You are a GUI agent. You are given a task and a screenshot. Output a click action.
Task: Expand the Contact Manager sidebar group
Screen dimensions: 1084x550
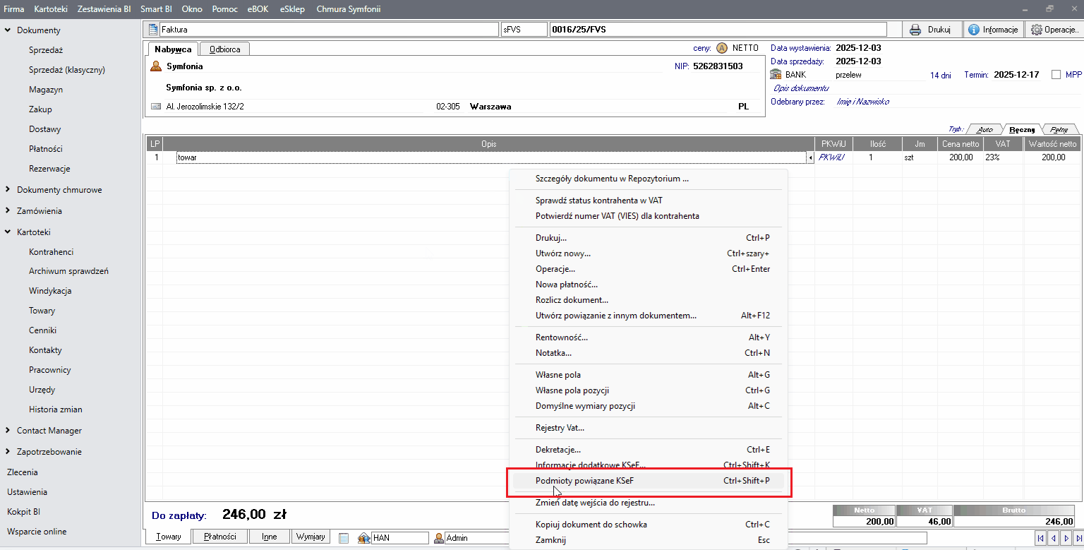[x=8, y=431]
